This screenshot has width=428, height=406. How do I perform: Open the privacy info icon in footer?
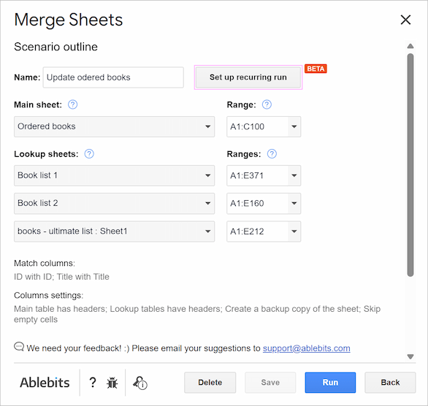(x=140, y=383)
